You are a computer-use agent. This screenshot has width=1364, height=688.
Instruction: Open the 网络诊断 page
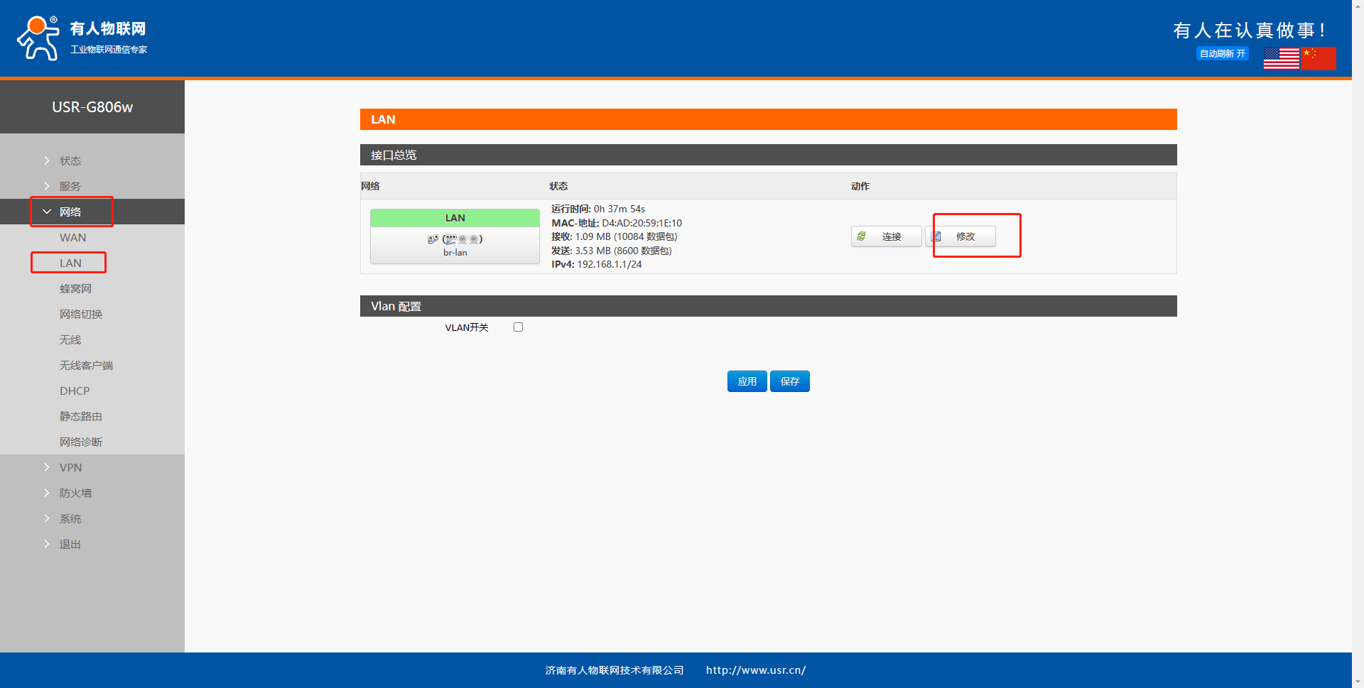[81, 442]
